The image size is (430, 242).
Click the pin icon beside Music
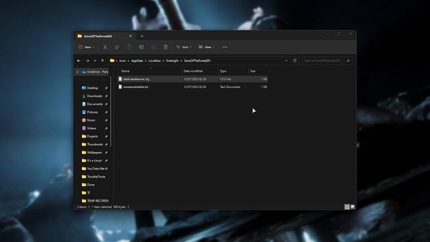(106, 120)
